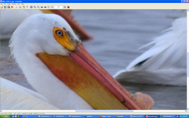
Task: Go to next image with the right arrow
Action: [45, 7]
